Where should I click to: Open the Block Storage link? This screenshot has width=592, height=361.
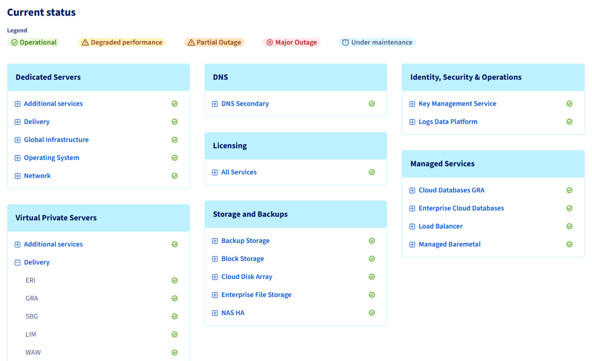(x=243, y=259)
